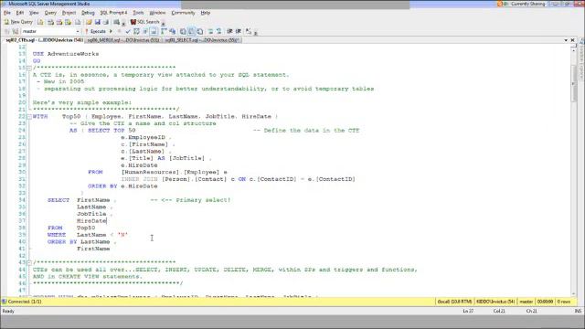This screenshot has height=329, width=585.
Task: Click the Decrease Indent icon
Action: [x=229, y=31]
